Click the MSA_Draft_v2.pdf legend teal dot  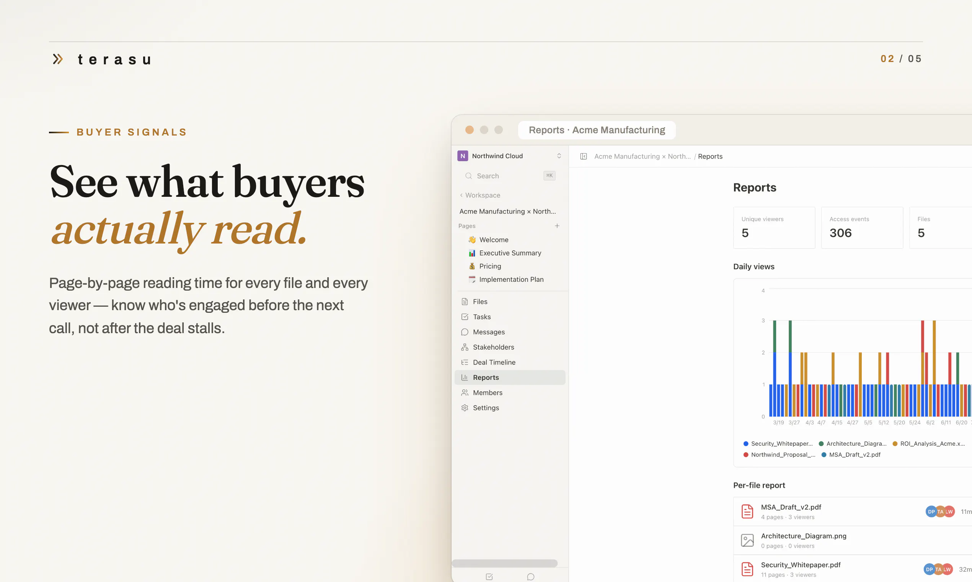click(824, 454)
